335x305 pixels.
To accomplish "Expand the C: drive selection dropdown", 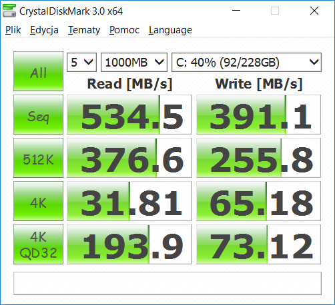I will tap(246, 63).
